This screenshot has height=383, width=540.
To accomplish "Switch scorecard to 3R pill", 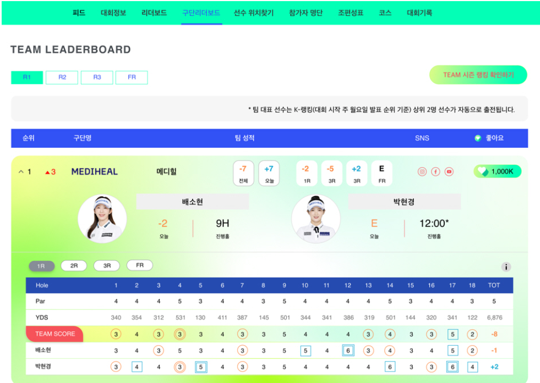I will (x=107, y=266).
